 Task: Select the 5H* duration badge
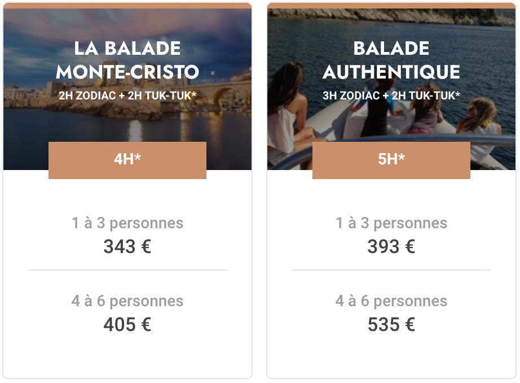coord(391,160)
